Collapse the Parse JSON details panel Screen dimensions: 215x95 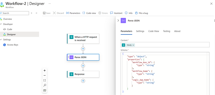tap(118, 20)
